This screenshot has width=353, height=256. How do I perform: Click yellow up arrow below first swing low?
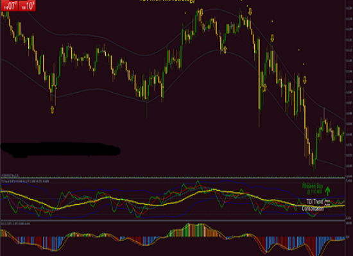pyautogui.click(x=52, y=110)
